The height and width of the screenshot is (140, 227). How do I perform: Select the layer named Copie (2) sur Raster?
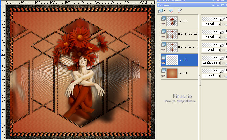coord(188,34)
